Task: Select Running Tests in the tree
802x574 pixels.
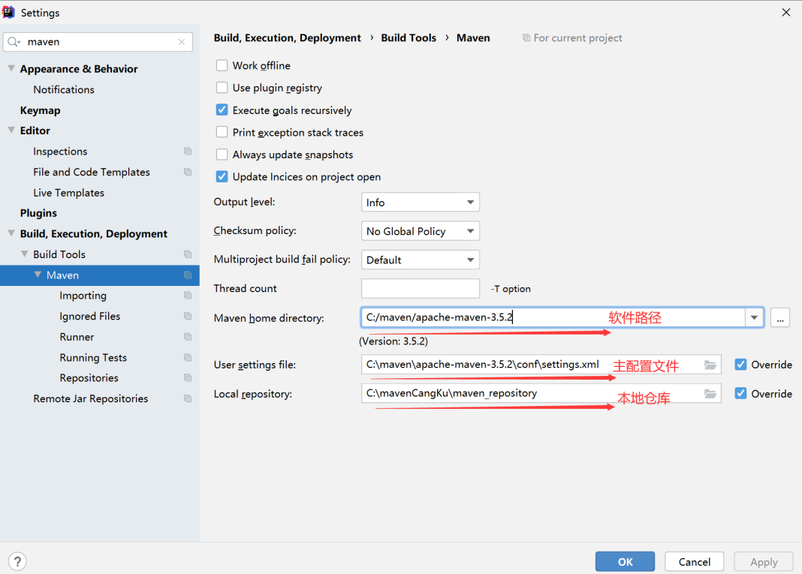Action: coord(93,357)
